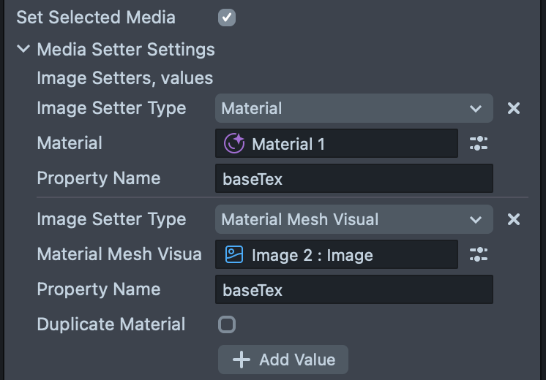Remove the Material Mesh Visual setter entry
546x380 pixels.
514,219
